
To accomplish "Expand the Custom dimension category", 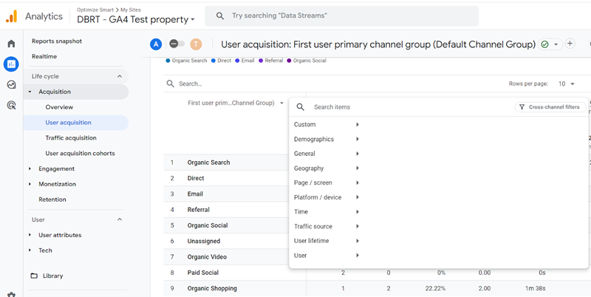I will 327,124.
